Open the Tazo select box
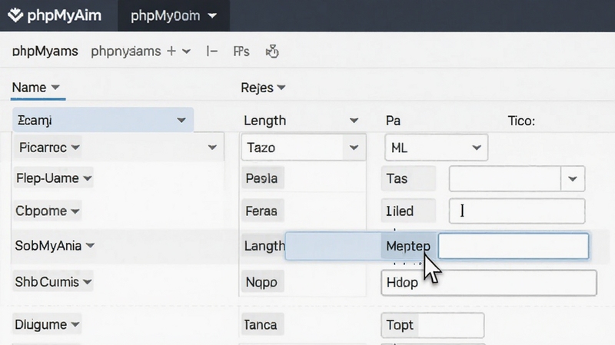 pyautogui.click(x=304, y=148)
